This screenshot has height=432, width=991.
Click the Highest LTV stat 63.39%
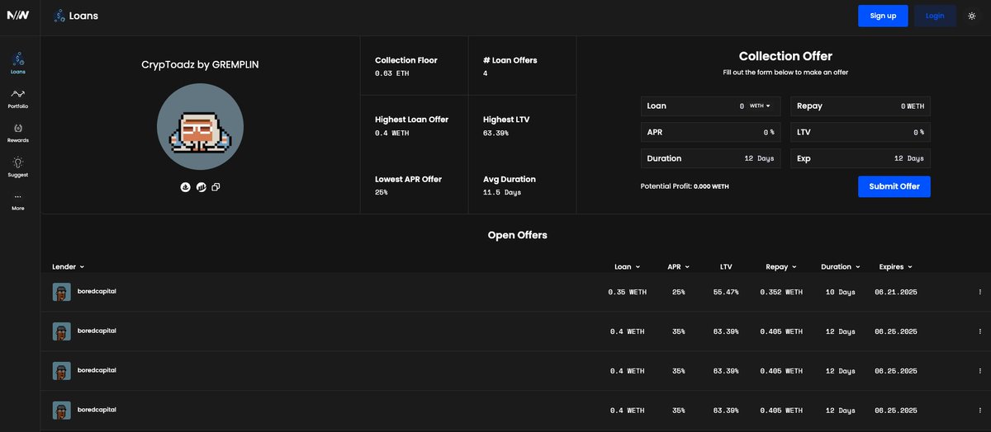(x=496, y=132)
